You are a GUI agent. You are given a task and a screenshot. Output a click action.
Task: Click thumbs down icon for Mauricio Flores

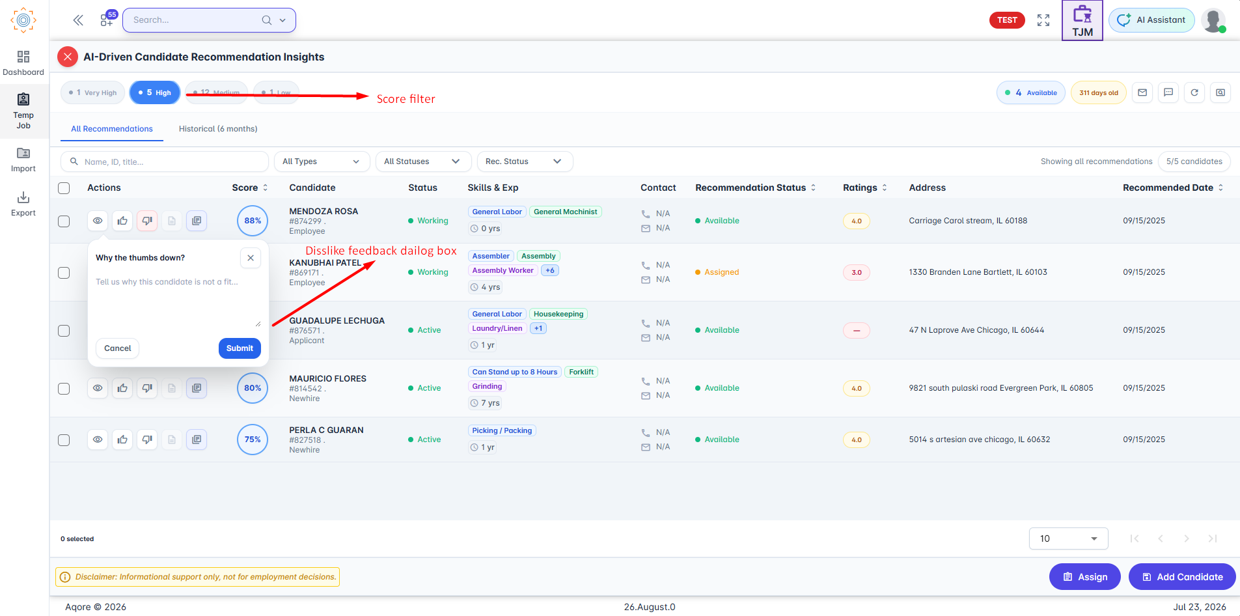(x=147, y=388)
